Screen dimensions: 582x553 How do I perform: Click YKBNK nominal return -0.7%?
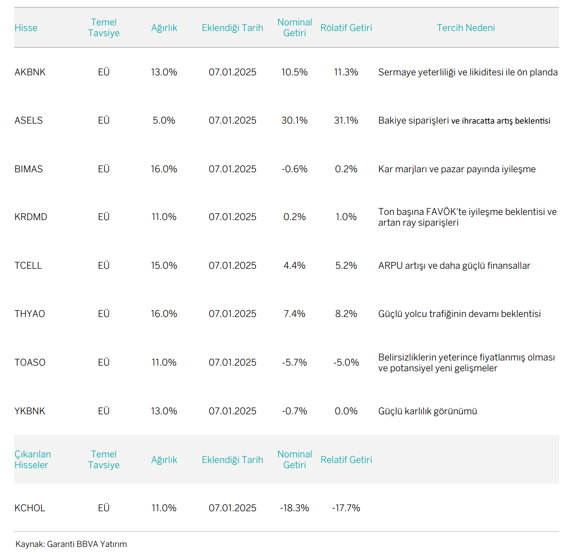click(294, 411)
